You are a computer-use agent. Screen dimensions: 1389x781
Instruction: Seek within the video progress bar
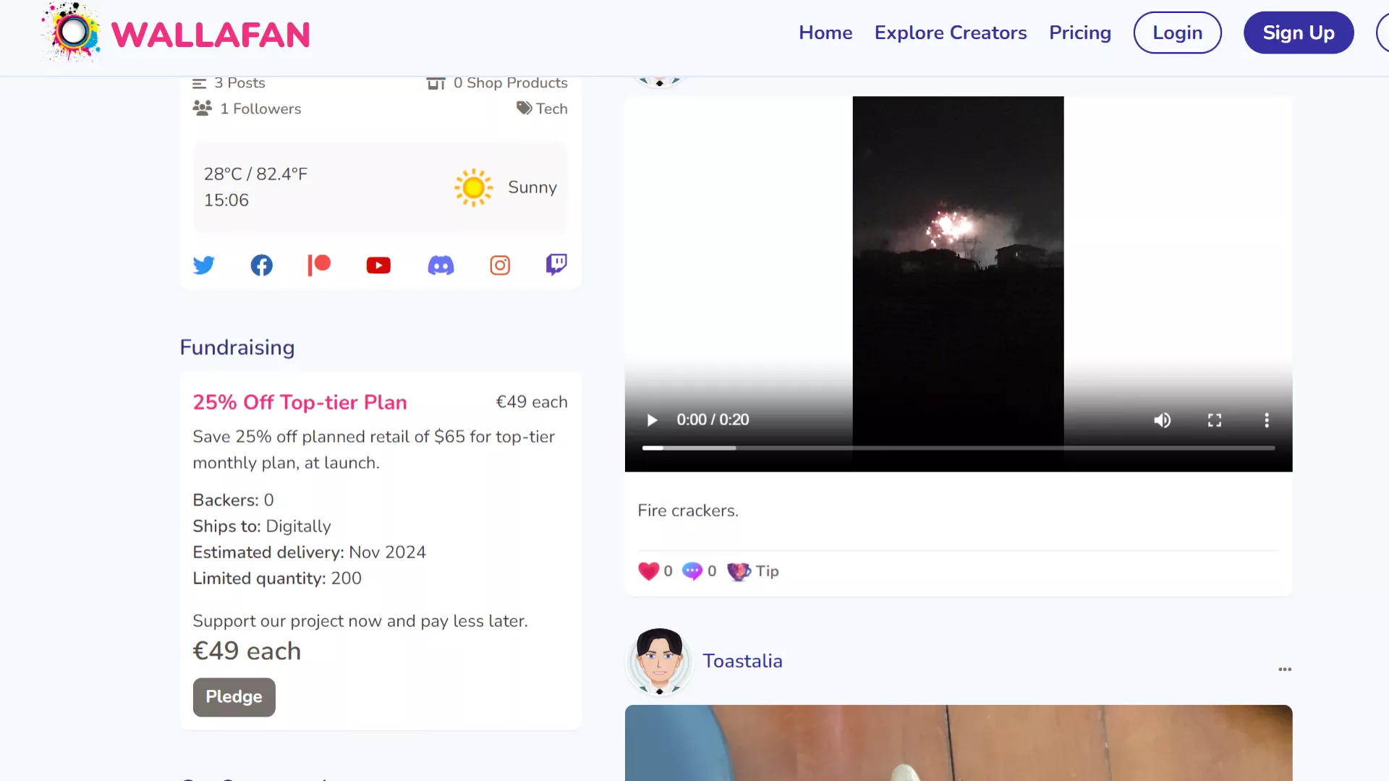(x=958, y=448)
